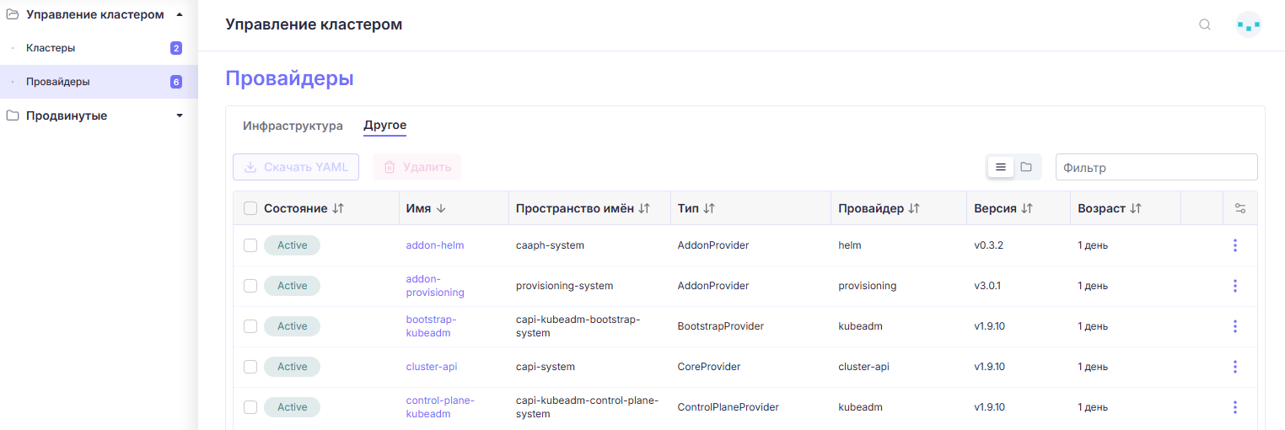The height and width of the screenshot is (430, 1285).
Task: Open actions menu for cluster-api row
Action: coord(1235,367)
